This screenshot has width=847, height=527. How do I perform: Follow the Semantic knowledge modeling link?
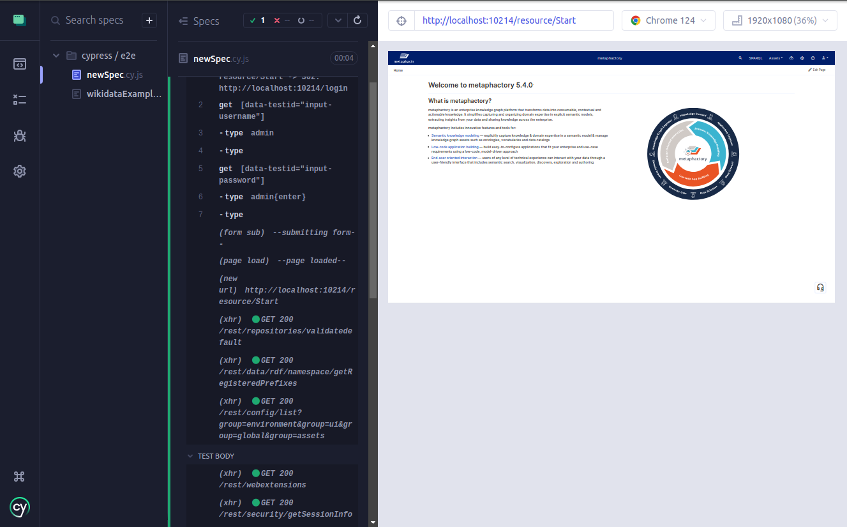(455, 135)
